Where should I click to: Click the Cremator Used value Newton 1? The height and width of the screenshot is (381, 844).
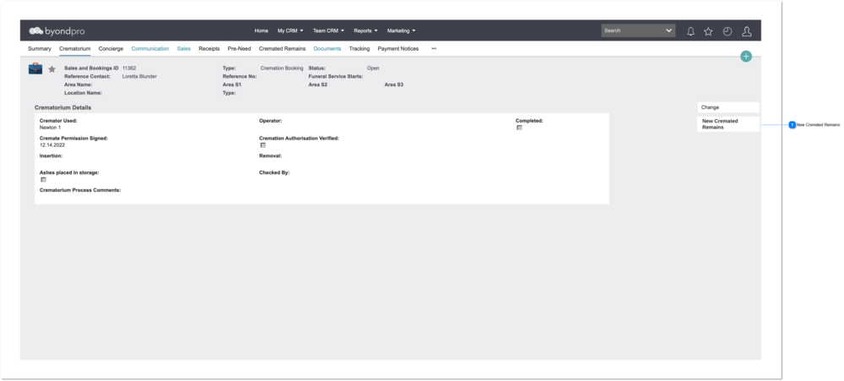click(x=50, y=128)
